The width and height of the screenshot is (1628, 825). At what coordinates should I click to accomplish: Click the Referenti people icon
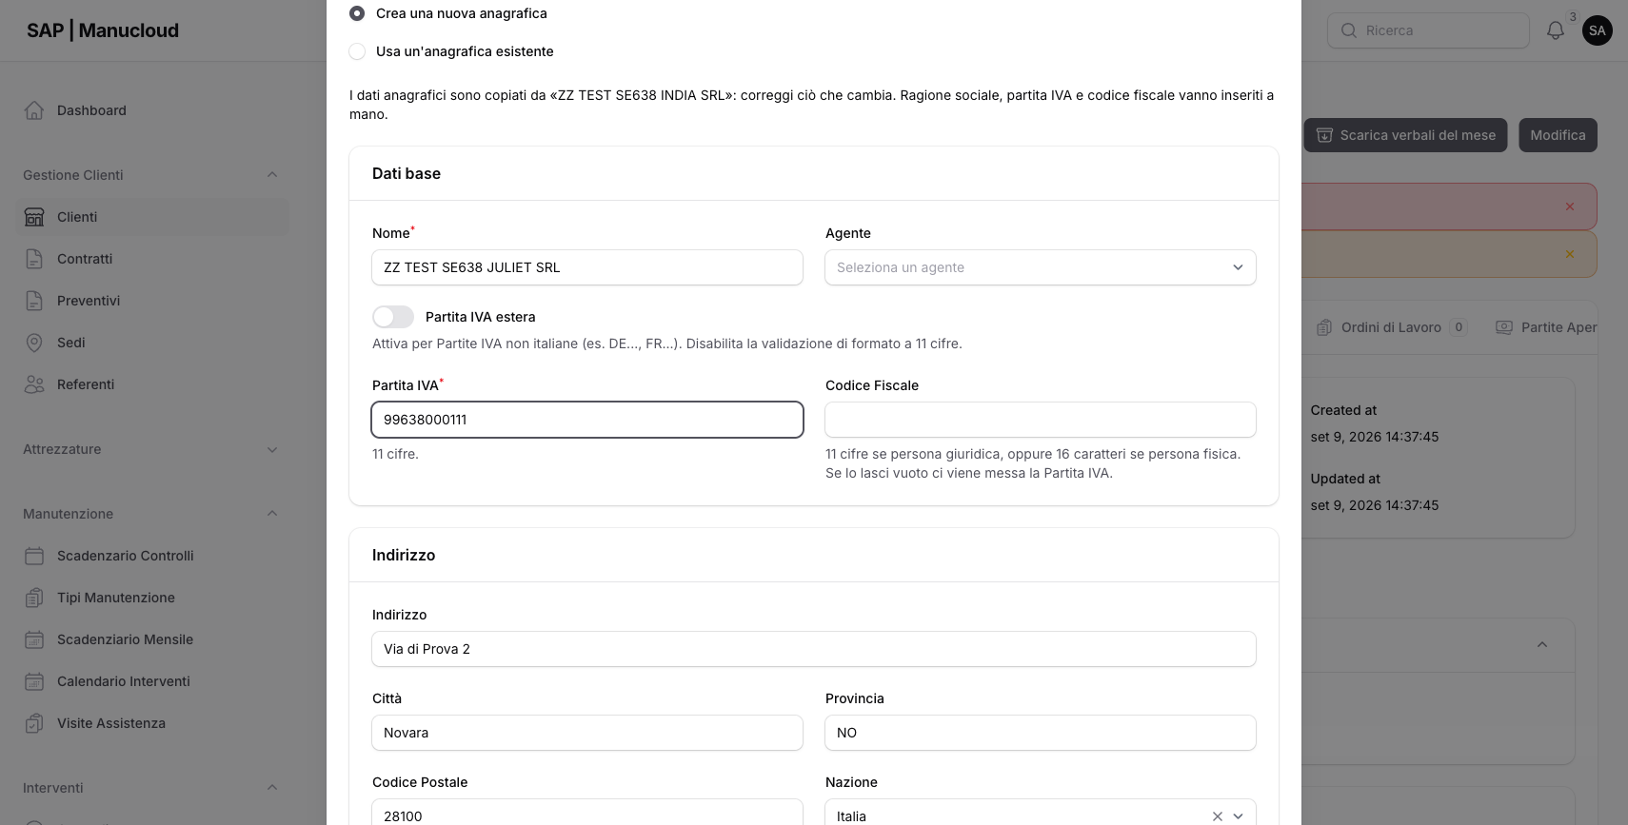tap(34, 384)
